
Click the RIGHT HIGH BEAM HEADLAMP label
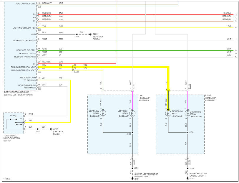click(x=197, y=114)
